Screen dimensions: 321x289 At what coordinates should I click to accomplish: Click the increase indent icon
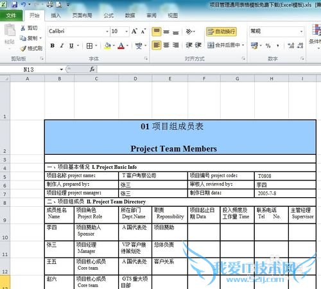pos(198,45)
